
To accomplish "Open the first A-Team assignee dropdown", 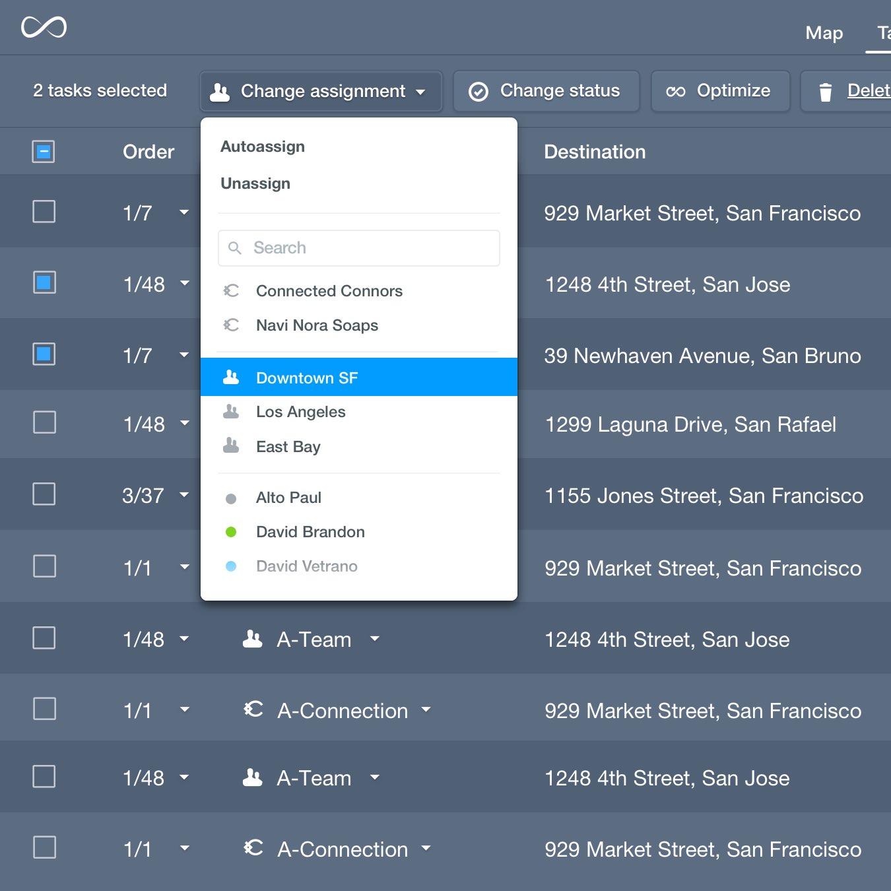I will [375, 638].
